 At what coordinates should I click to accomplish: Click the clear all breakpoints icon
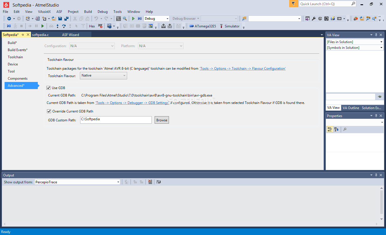pos(100,26)
